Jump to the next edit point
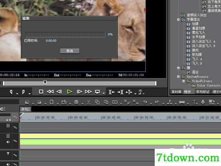Viewport: 221px width, 166px height. (x=120, y=92)
